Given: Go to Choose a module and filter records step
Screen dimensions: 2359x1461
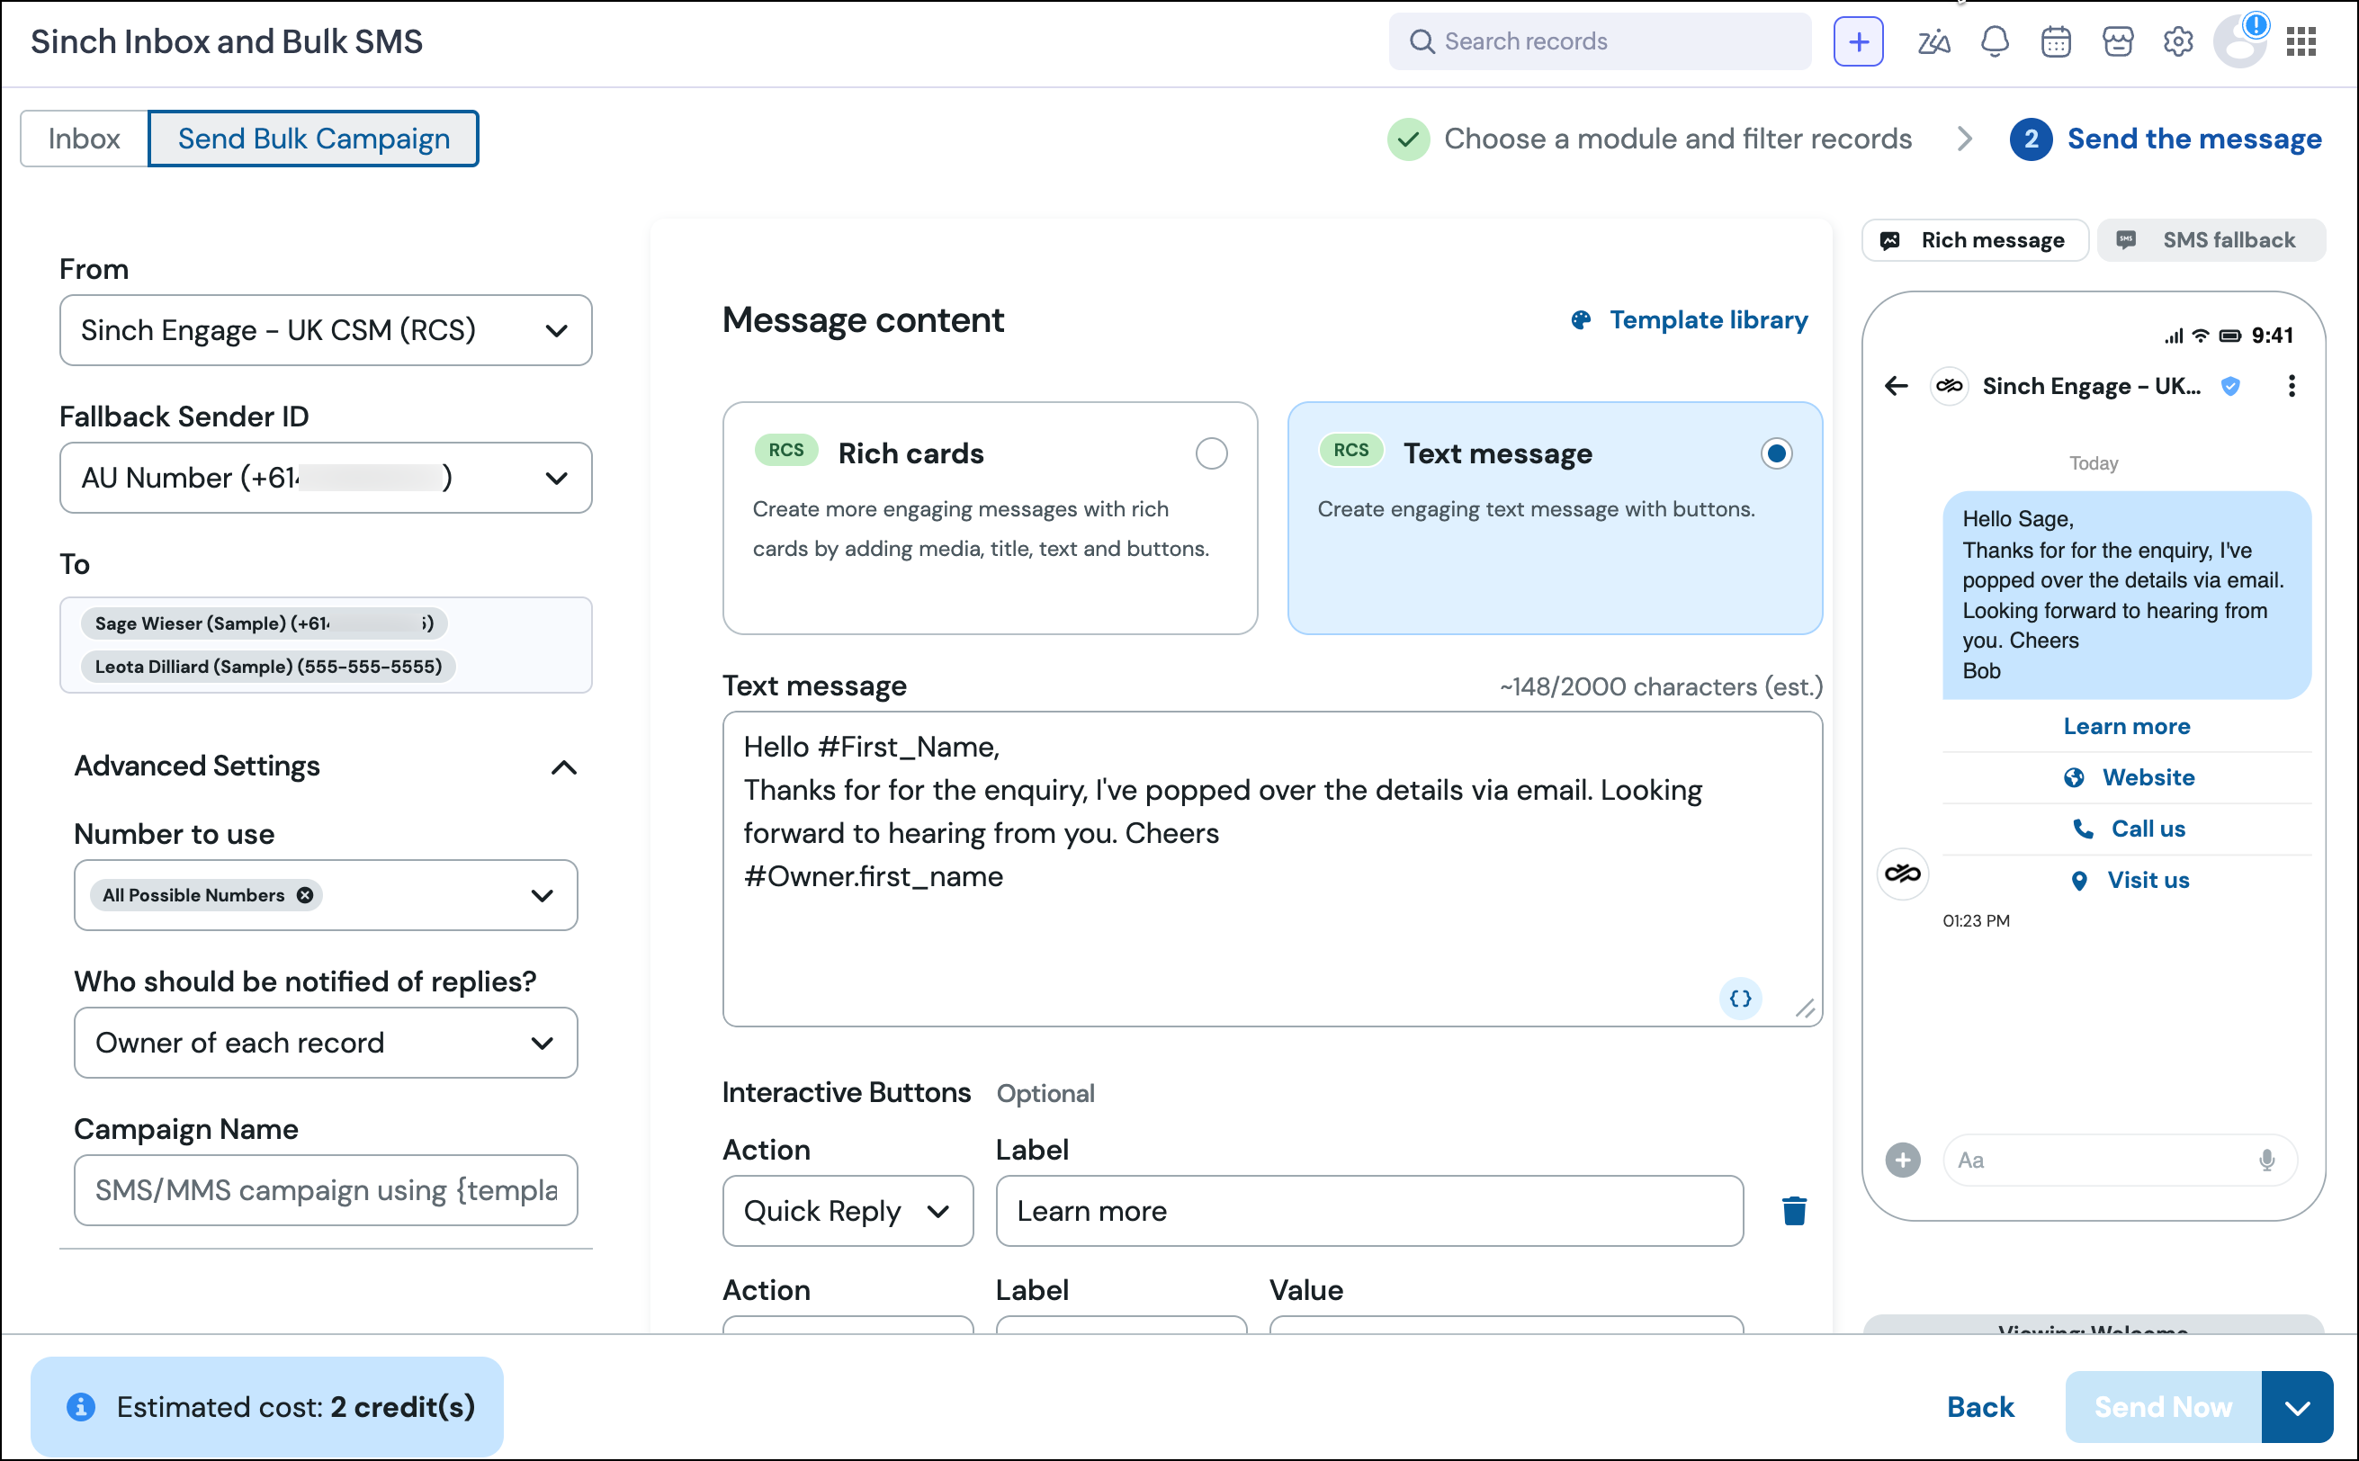Looking at the screenshot, I should [x=1650, y=139].
